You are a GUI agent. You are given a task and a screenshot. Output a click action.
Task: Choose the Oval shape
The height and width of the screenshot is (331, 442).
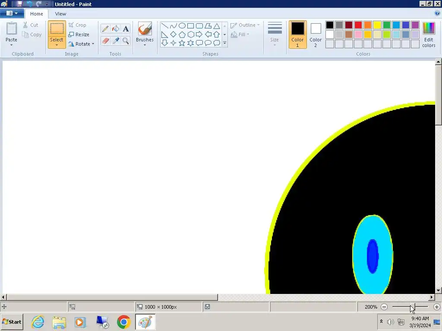tap(182, 26)
